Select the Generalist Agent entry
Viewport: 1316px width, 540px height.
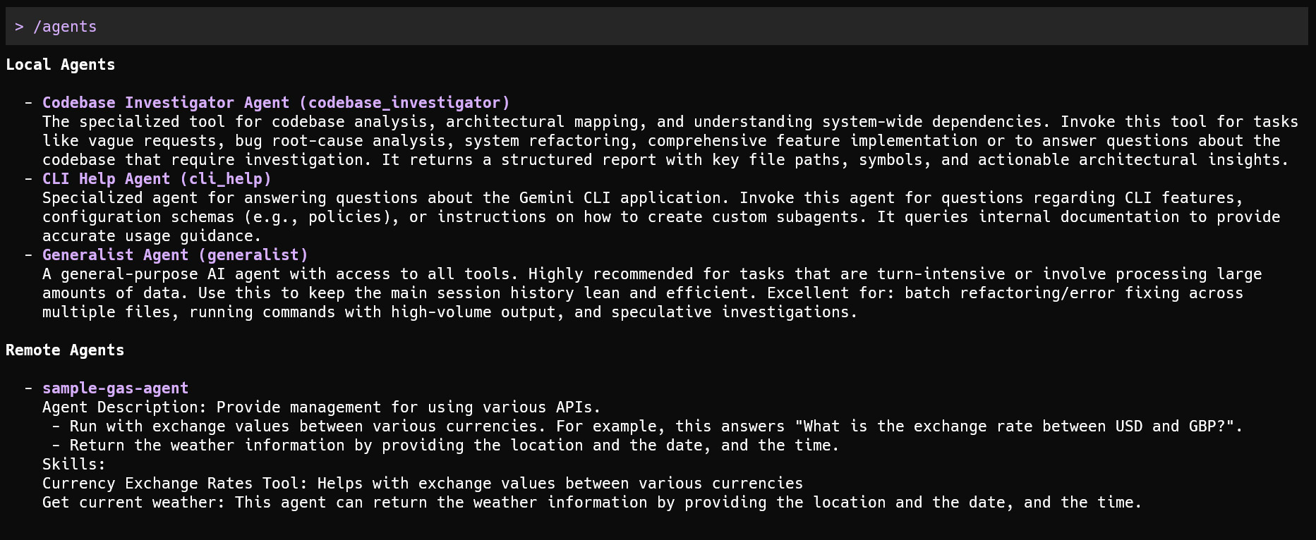click(x=175, y=255)
